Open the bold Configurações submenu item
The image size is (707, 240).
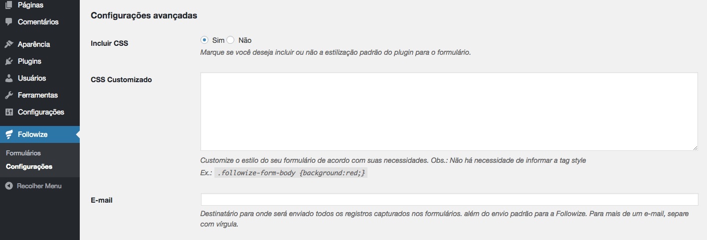click(x=29, y=166)
